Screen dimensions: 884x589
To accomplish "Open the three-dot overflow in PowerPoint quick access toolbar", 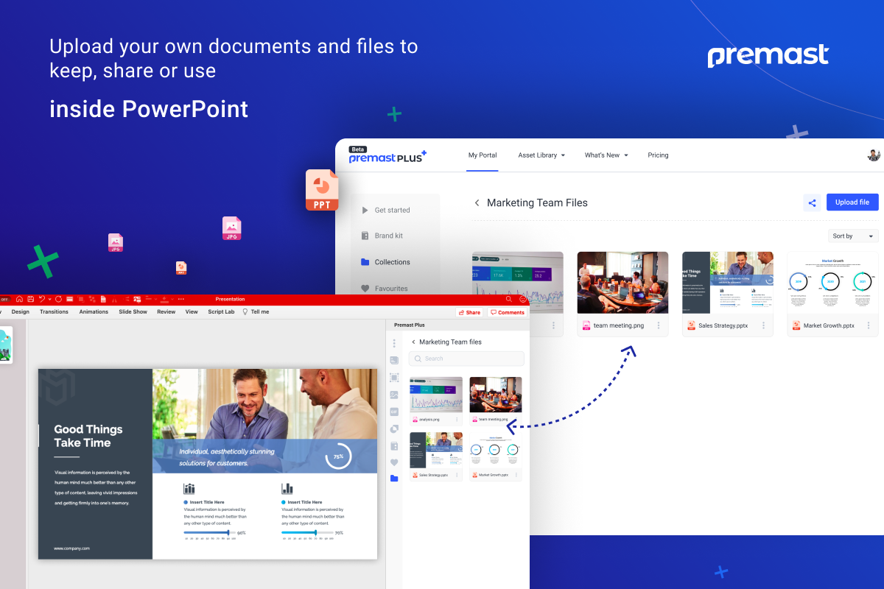I will [x=181, y=299].
